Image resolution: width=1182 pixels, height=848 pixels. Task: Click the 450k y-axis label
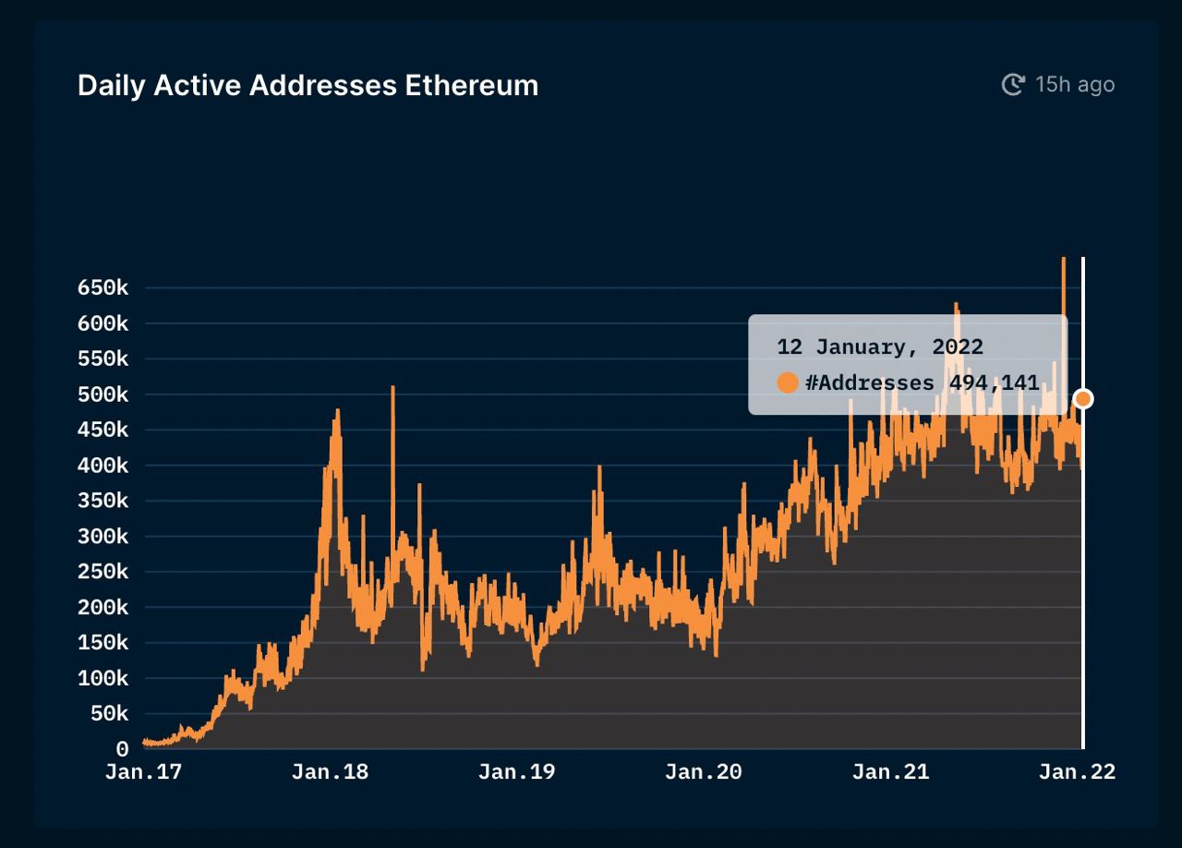pyautogui.click(x=103, y=430)
